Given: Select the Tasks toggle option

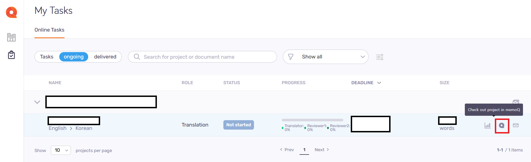Looking at the screenshot, I should point(46,57).
